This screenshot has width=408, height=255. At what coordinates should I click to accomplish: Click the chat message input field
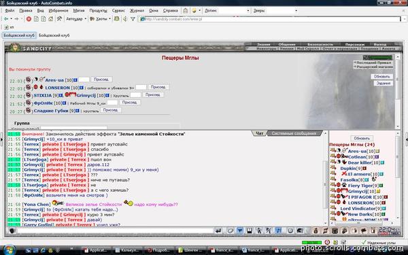click(x=116, y=231)
